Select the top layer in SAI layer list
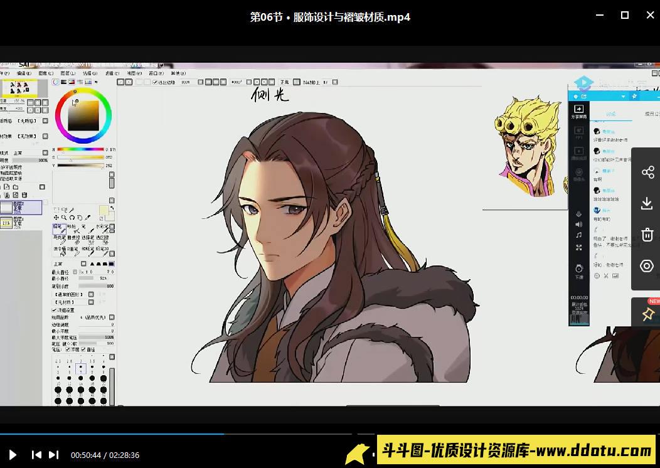This screenshot has width=660, height=468. [21, 208]
